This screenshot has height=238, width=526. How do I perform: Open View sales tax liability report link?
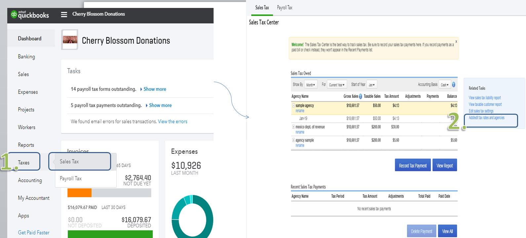point(485,98)
